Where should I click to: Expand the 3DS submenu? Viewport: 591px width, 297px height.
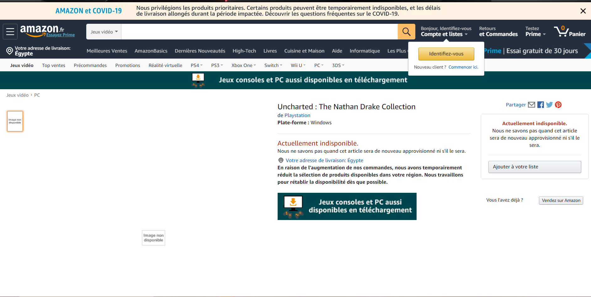338,65
